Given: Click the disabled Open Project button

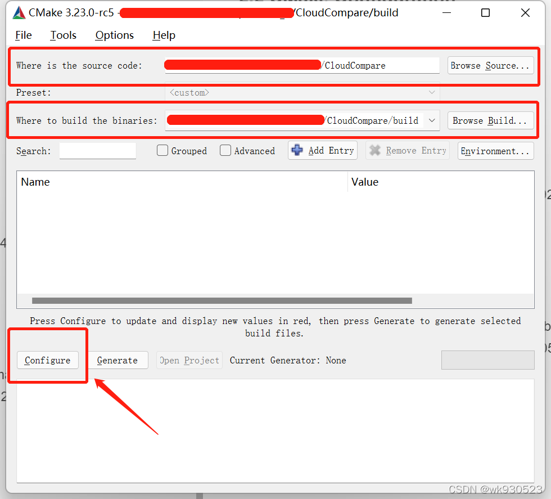Looking at the screenshot, I should [x=189, y=360].
